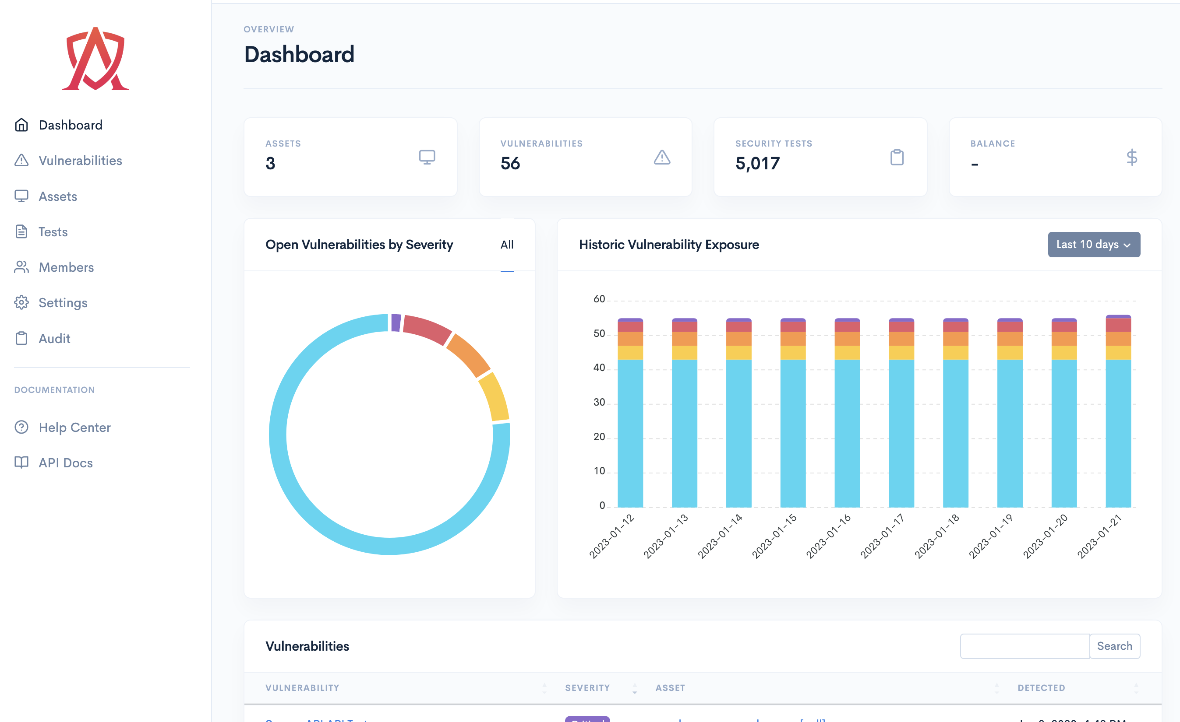The width and height of the screenshot is (1180, 722).
Task: Click the dollar sign icon on Balance card
Action: coord(1132,157)
